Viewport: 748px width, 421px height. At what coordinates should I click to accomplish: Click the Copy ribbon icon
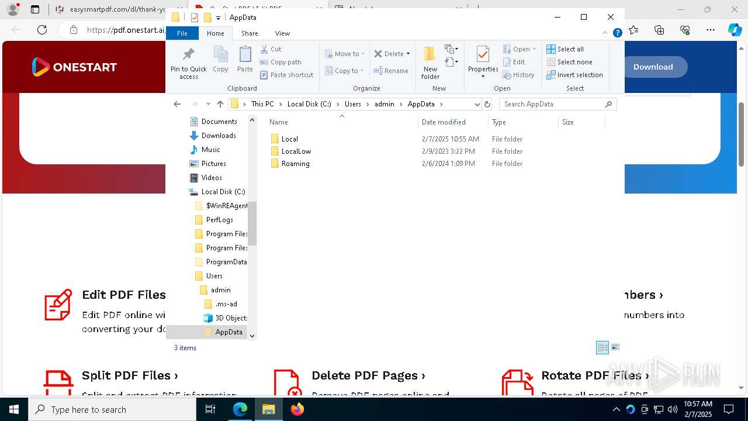coord(220,60)
